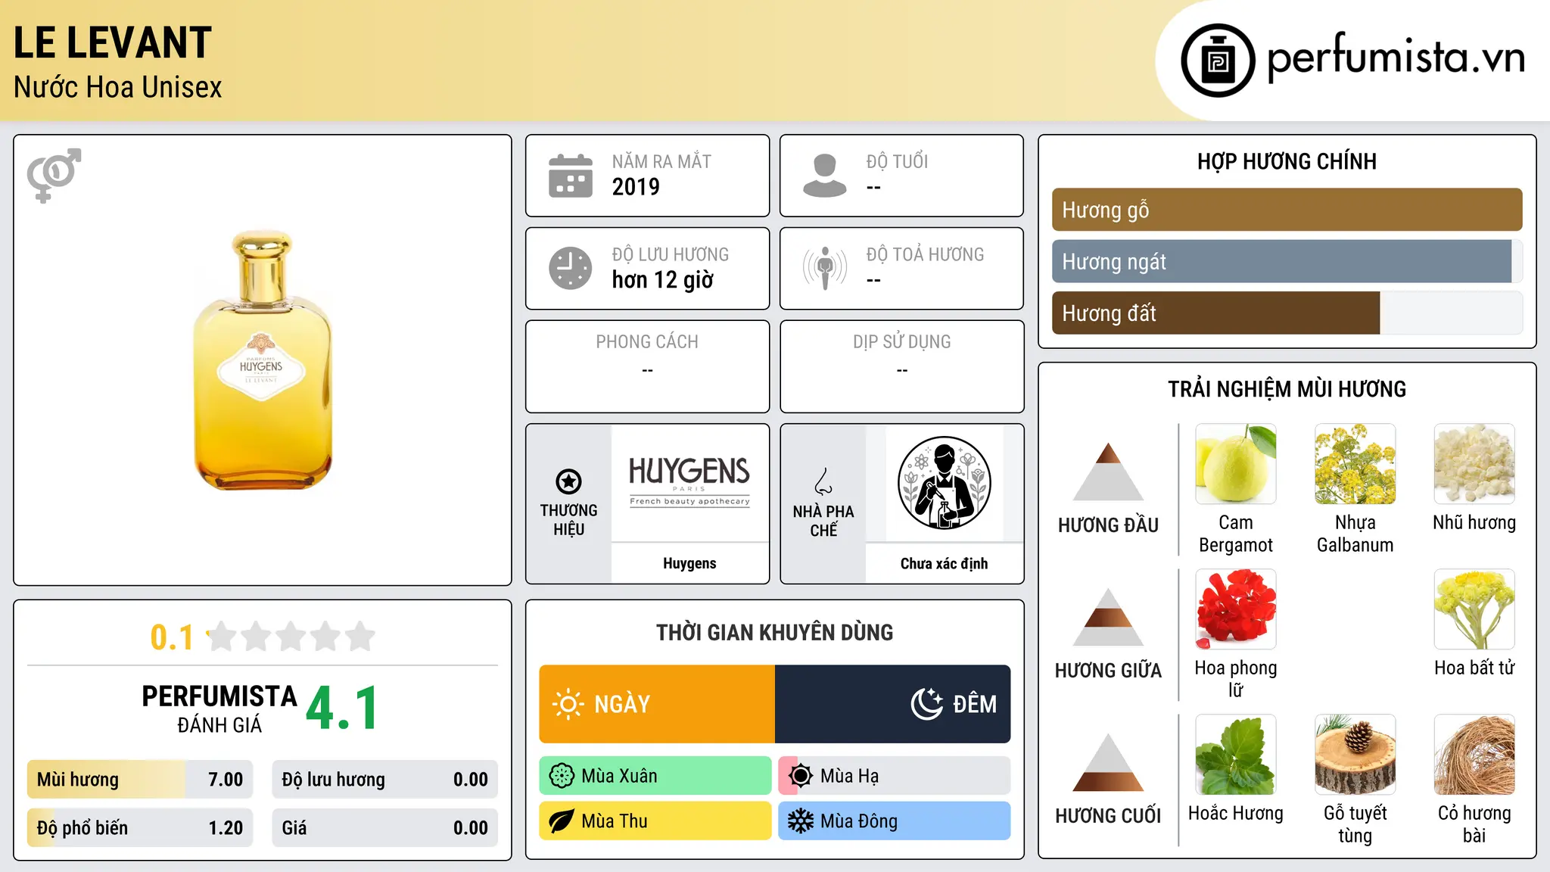The height and width of the screenshot is (872, 1550).
Task: Click the Perfumista rating 4.1 score
Action: (342, 708)
